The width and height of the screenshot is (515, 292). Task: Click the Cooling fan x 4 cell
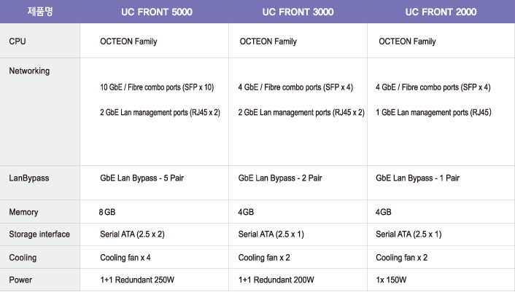coord(125,258)
